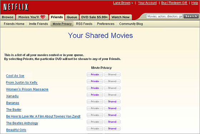Set The Baxter to Shared
This screenshot has width=200, height=134.
click(112, 109)
